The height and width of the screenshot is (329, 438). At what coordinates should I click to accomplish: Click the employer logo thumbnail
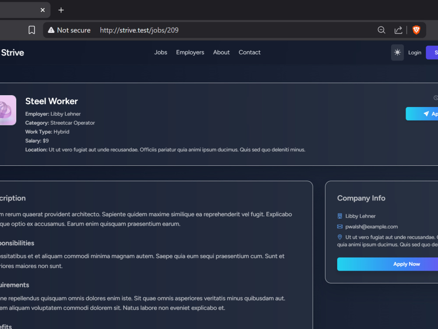pyautogui.click(x=8, y=110)
